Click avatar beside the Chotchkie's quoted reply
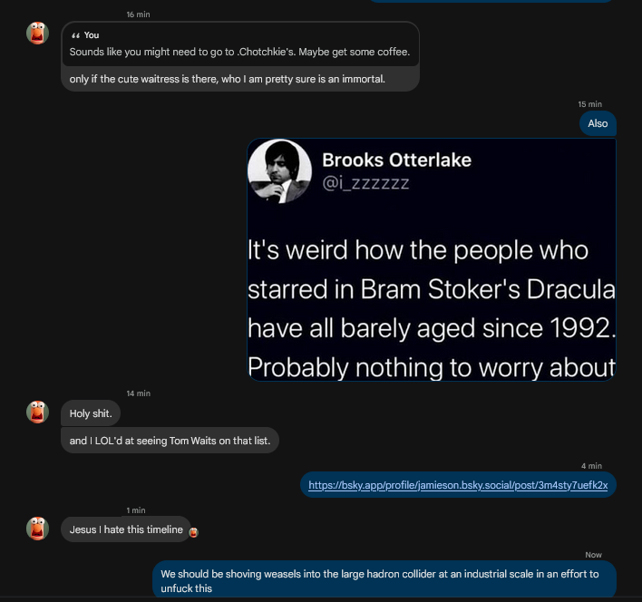The width and height of the screenshot is (642, 602). [x=37, y=34]
